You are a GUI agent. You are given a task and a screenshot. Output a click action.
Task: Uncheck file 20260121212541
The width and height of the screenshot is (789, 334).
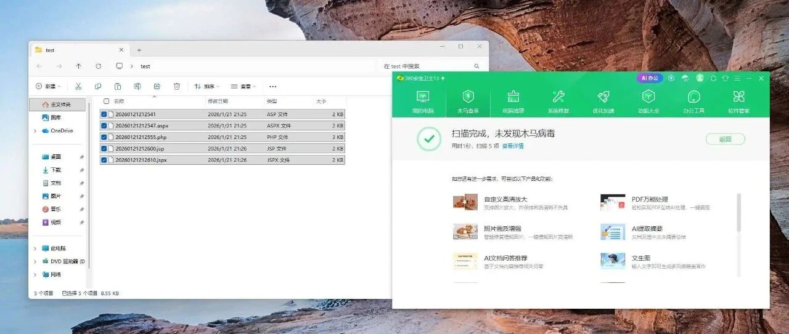[104, 114]
